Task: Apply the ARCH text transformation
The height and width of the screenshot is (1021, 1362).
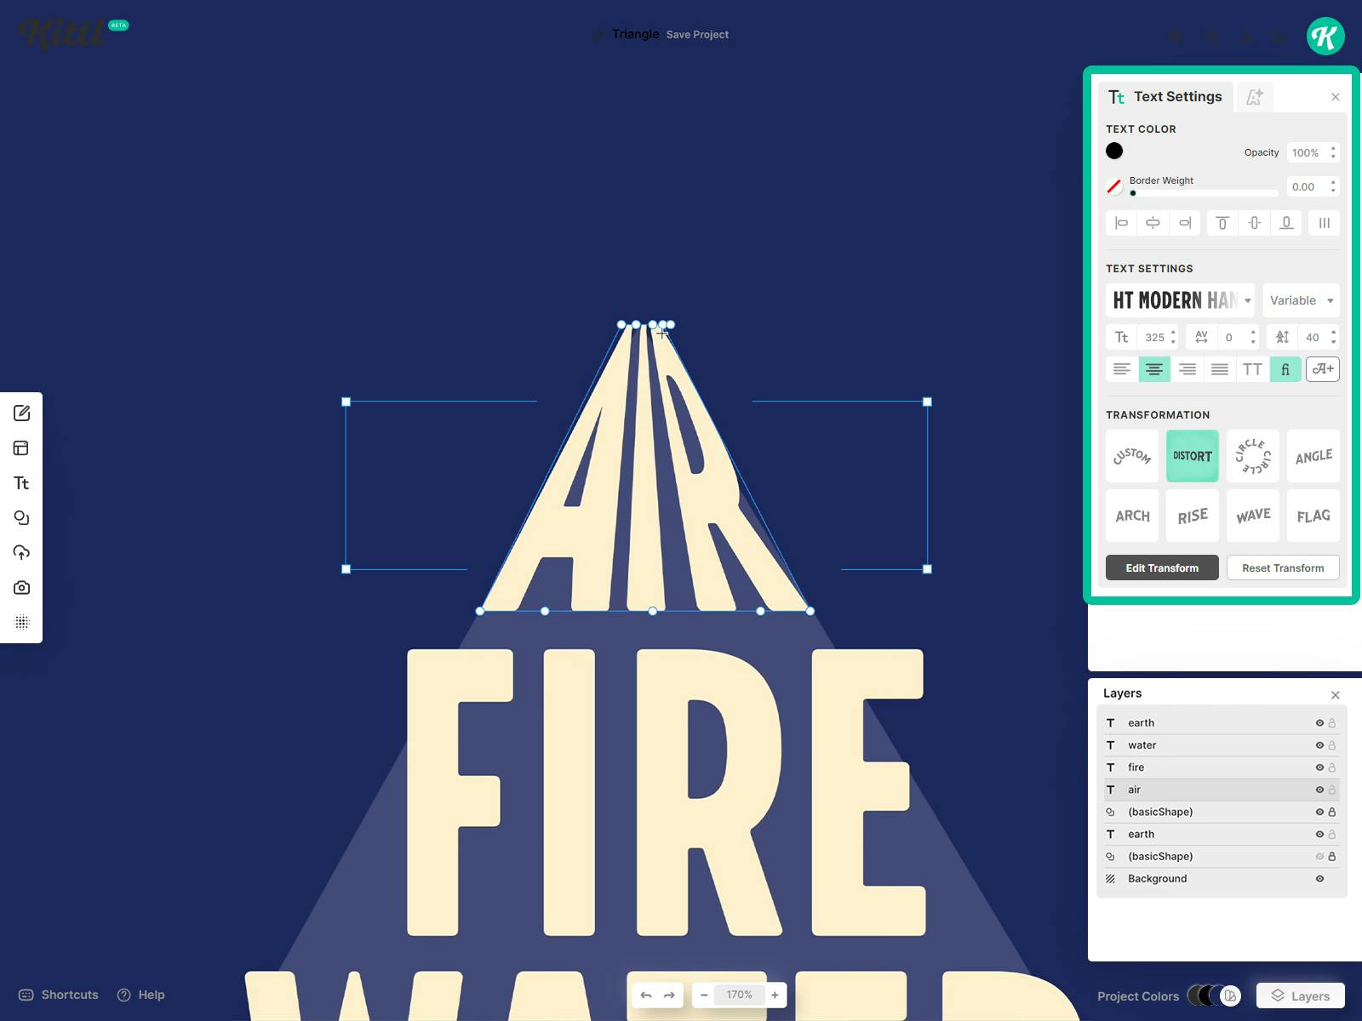Action: coord(1131,516)
